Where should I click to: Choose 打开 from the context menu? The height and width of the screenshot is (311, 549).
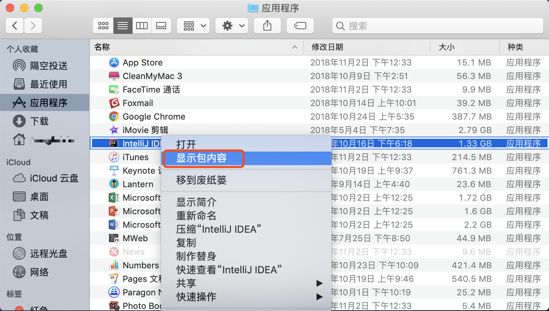click(246, 144)
